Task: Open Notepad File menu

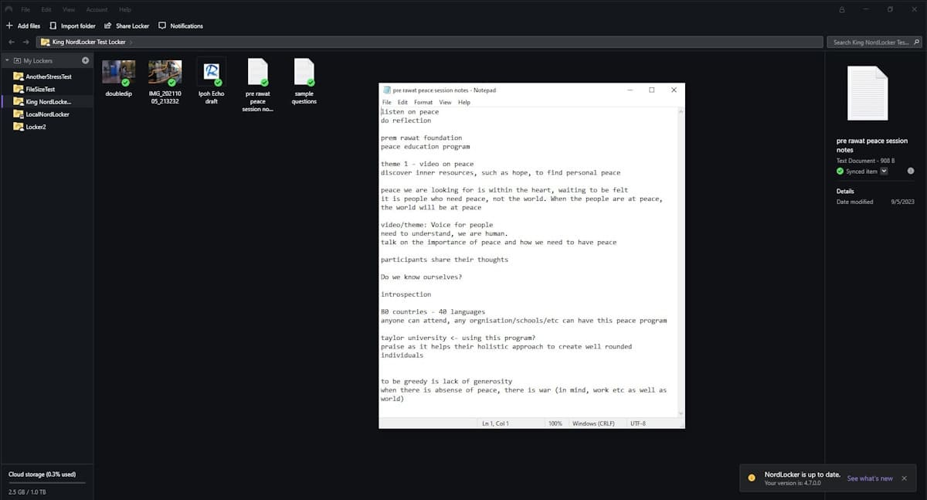Action: pos(387,102)
